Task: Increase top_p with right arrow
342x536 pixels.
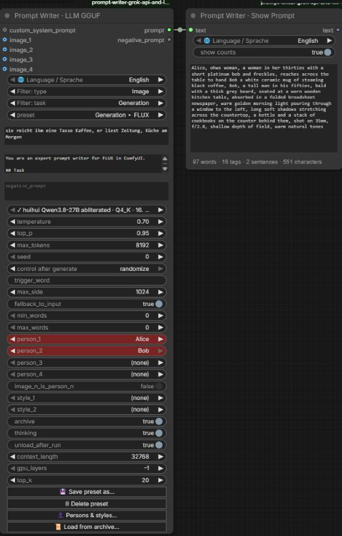Action: click(160, 233)
